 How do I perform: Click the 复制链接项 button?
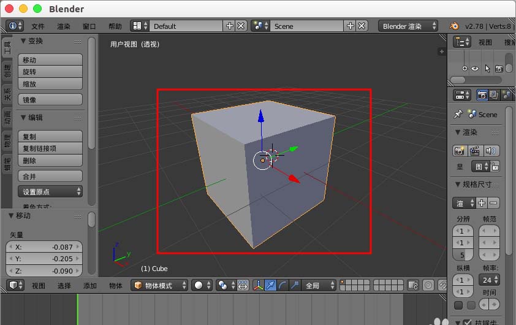(50, 148)
